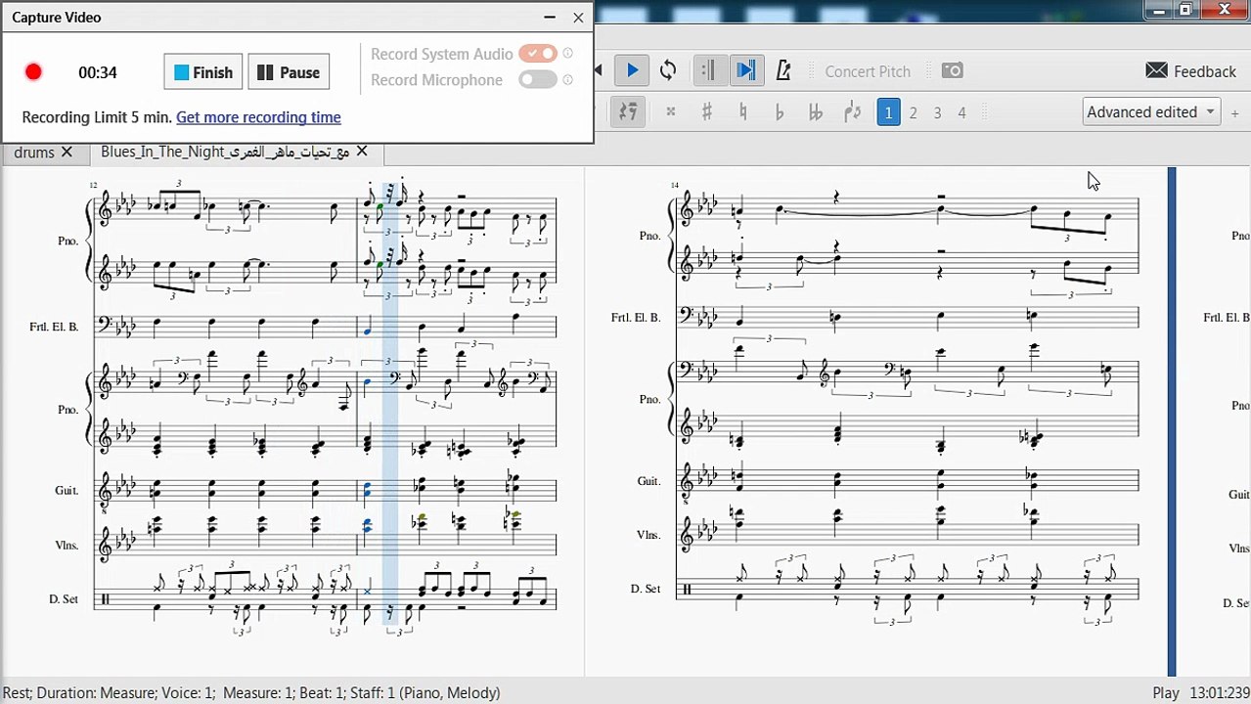The image size is (1251, 704).
Task: Click the 00:34 recording timer
Action: click(x=98, y=72)
